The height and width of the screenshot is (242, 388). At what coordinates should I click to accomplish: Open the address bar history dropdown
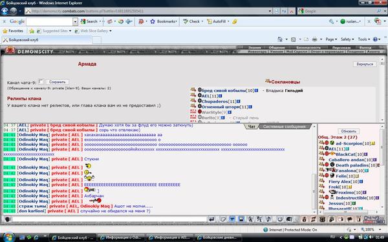tap(270, 11)
